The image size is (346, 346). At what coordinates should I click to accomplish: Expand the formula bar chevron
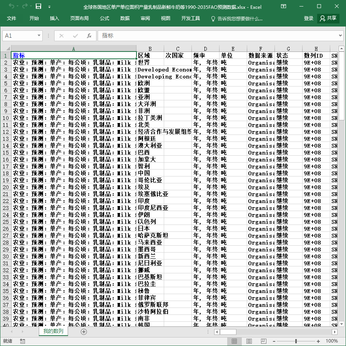coord(340,35)
